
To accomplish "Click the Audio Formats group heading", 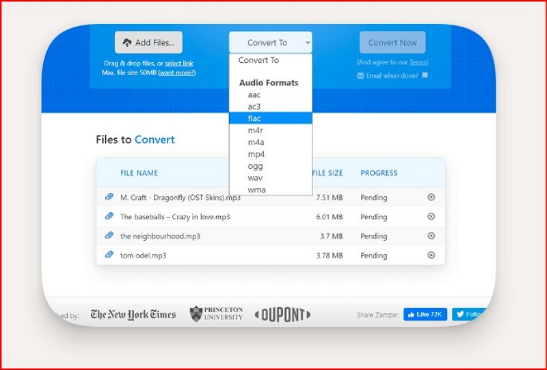I will coord(269,83).
